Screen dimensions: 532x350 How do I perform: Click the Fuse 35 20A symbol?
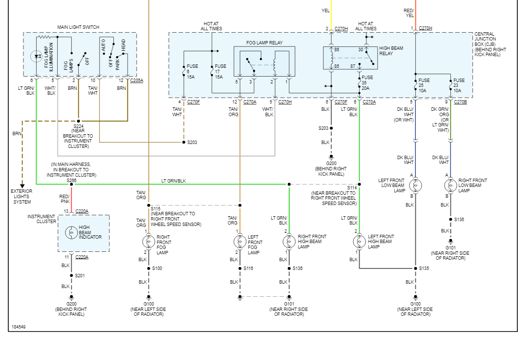pos(359,83)
